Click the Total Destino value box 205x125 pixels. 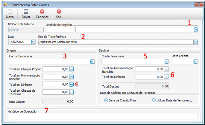(x=152, y=86)
